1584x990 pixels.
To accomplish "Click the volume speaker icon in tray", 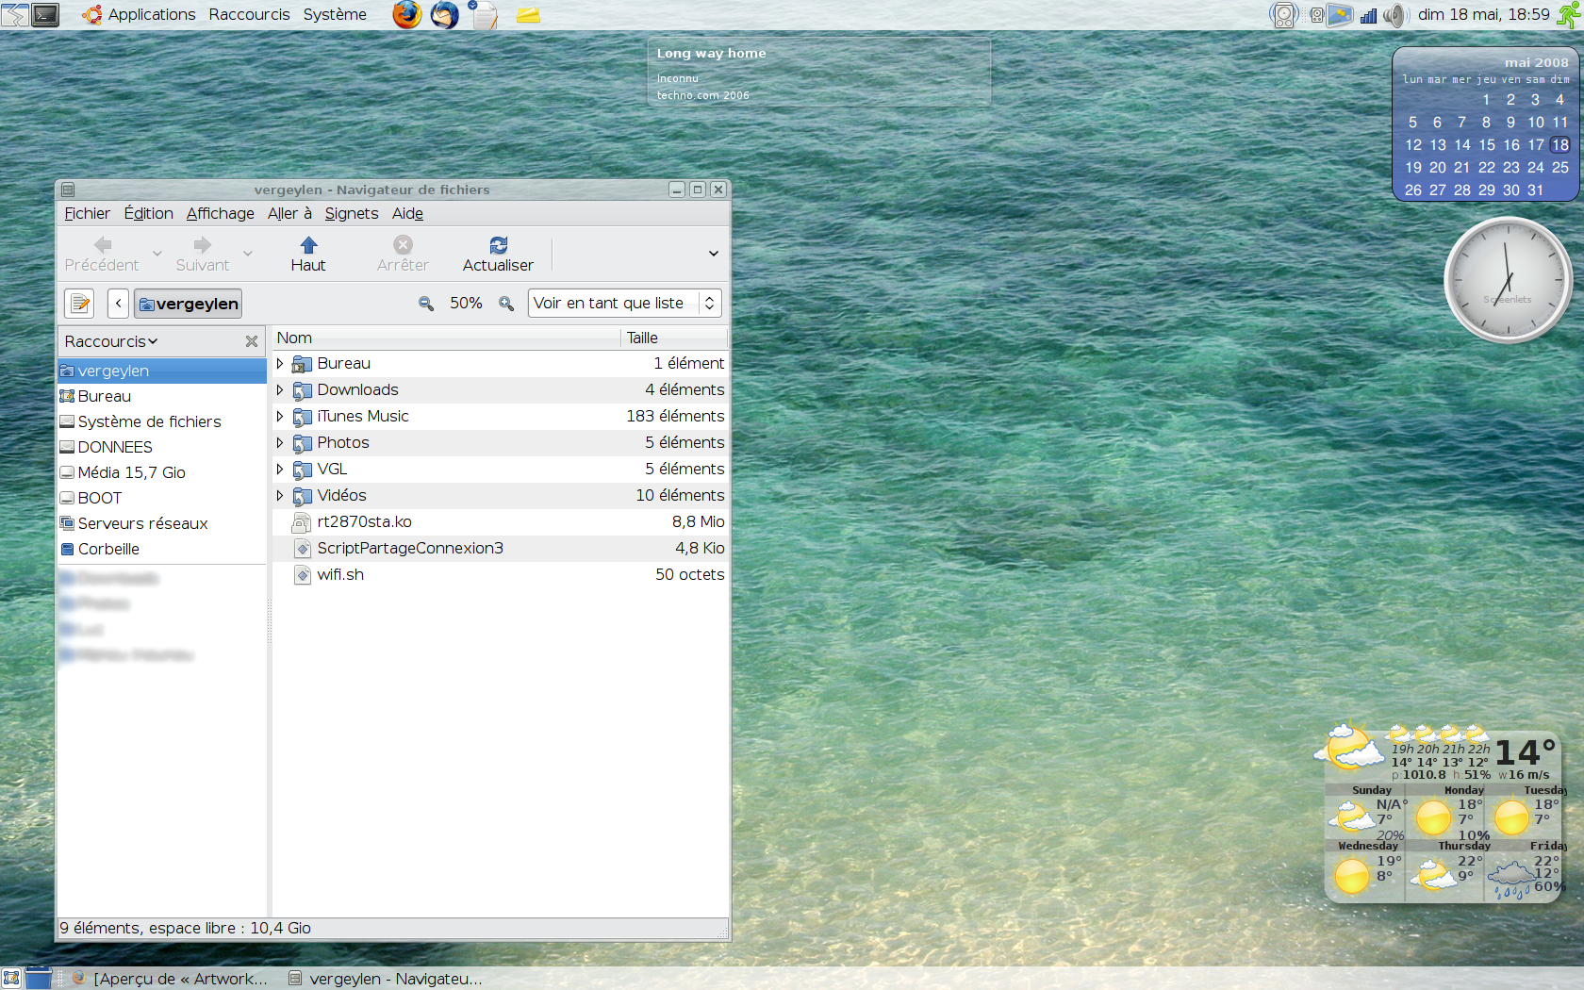I will (x=1394, y=15).
